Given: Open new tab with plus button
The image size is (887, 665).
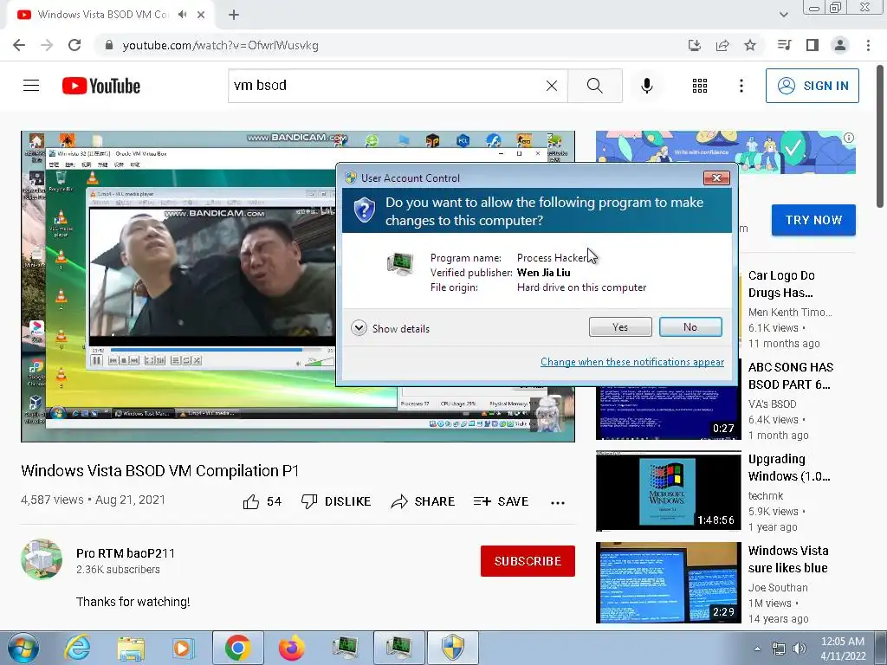Looking at the screenshot, I should click(234, 15).
